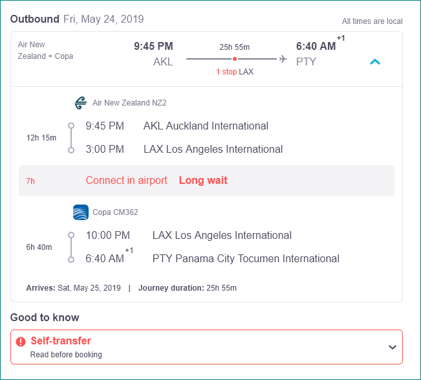421x380 pixels.
Task: Collapse the outbound flight details chevron
Action: (x=375, y=61)
